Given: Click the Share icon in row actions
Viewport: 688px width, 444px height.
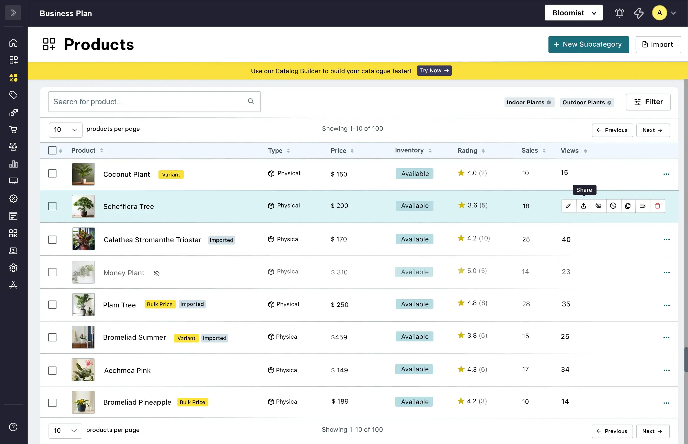Looking at the screenshot, I should [x=583, y=206].
